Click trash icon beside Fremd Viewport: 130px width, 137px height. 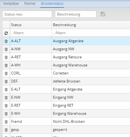pyautogui.click(x=6, y=122)
